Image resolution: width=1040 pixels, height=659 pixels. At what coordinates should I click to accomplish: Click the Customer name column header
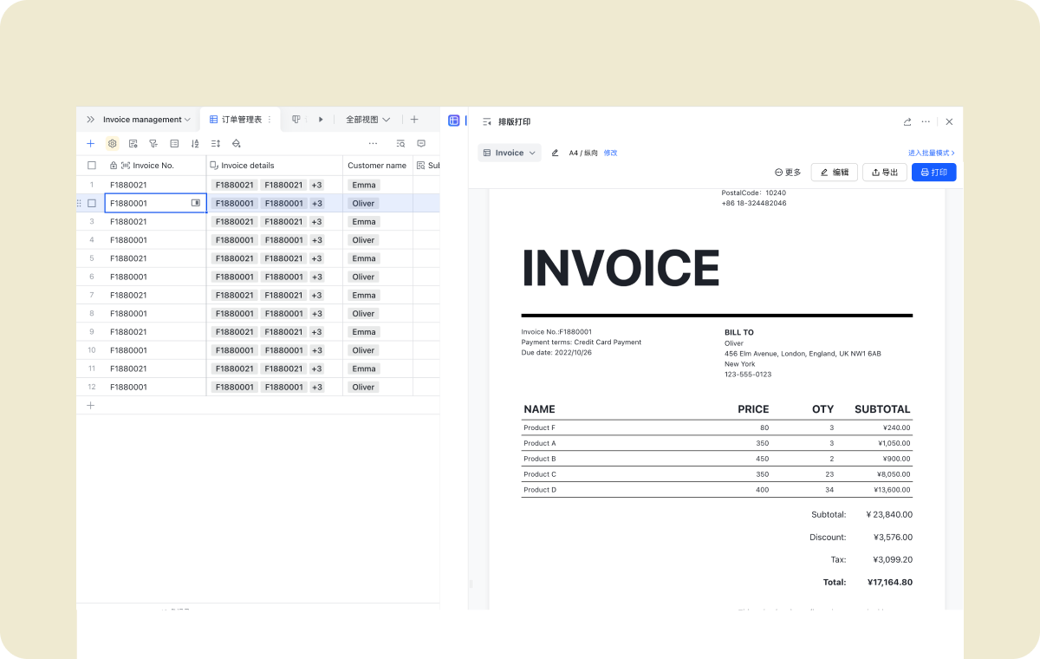(377, 166)
